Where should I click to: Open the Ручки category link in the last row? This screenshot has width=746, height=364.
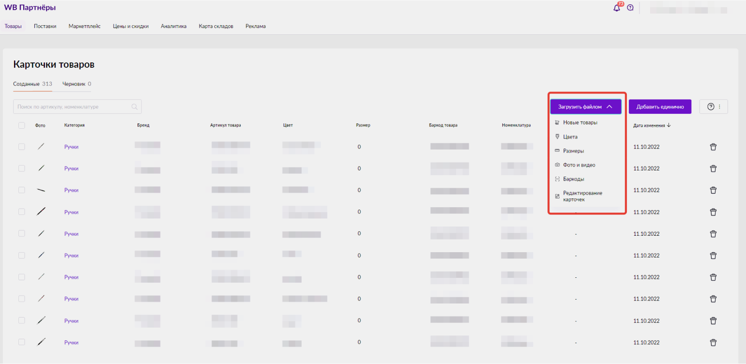pyautogui.click(x=71, y=342)
